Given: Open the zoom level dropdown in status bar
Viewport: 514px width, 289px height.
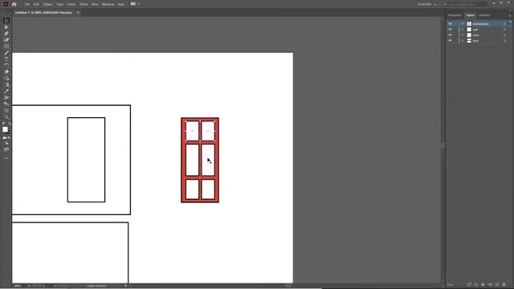Looking at the screenshot, I should 29,286.
